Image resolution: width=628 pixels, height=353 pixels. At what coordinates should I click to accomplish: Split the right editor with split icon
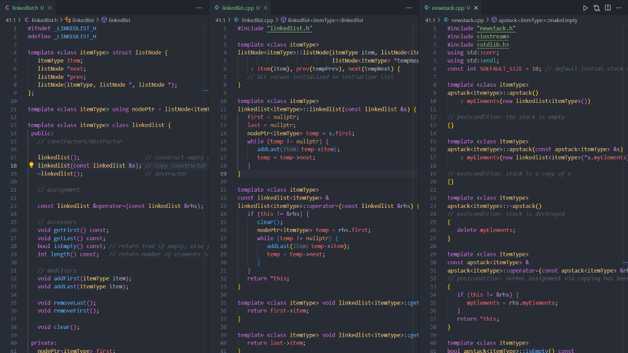coord(608,8)
